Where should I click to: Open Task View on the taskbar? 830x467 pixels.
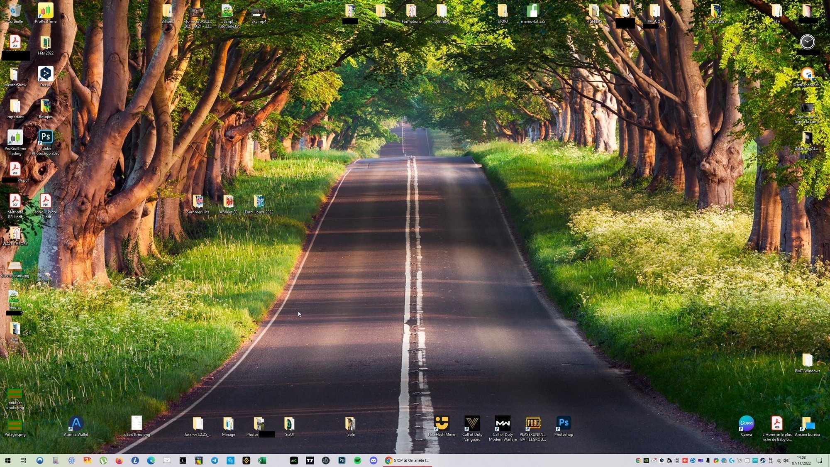(23, 460)
